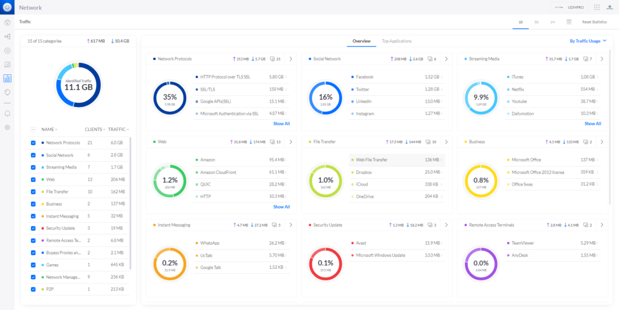Open the settings gear in sidebar

(8, 128)
